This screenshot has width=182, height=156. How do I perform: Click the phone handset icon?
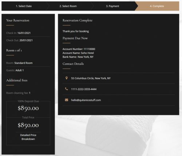point(66,89)
